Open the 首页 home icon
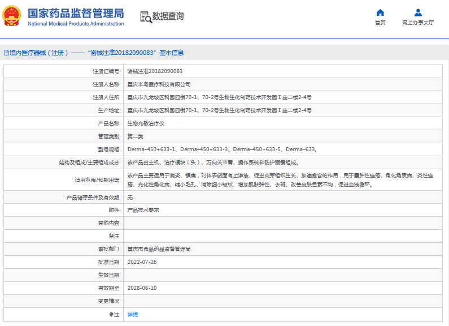 click(x=380, y=12)
